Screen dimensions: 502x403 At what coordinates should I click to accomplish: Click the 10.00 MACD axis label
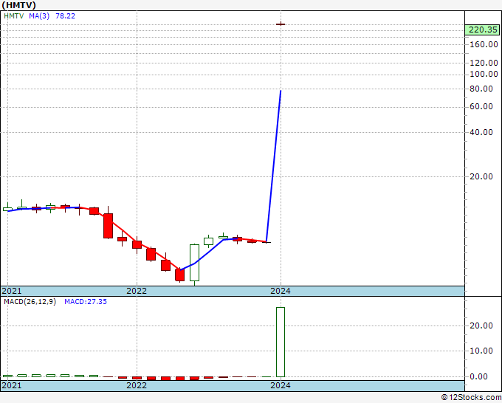pos(481,351)
